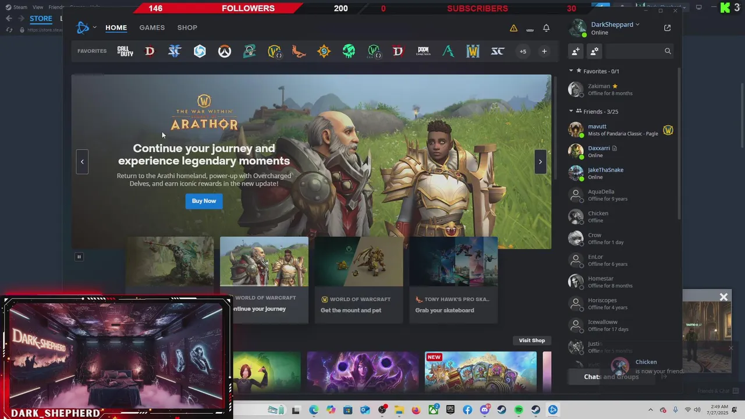Screen dimensions: 745x419
Task: Select the teal Avowed 'A' icon
Action: click(448, 51)
